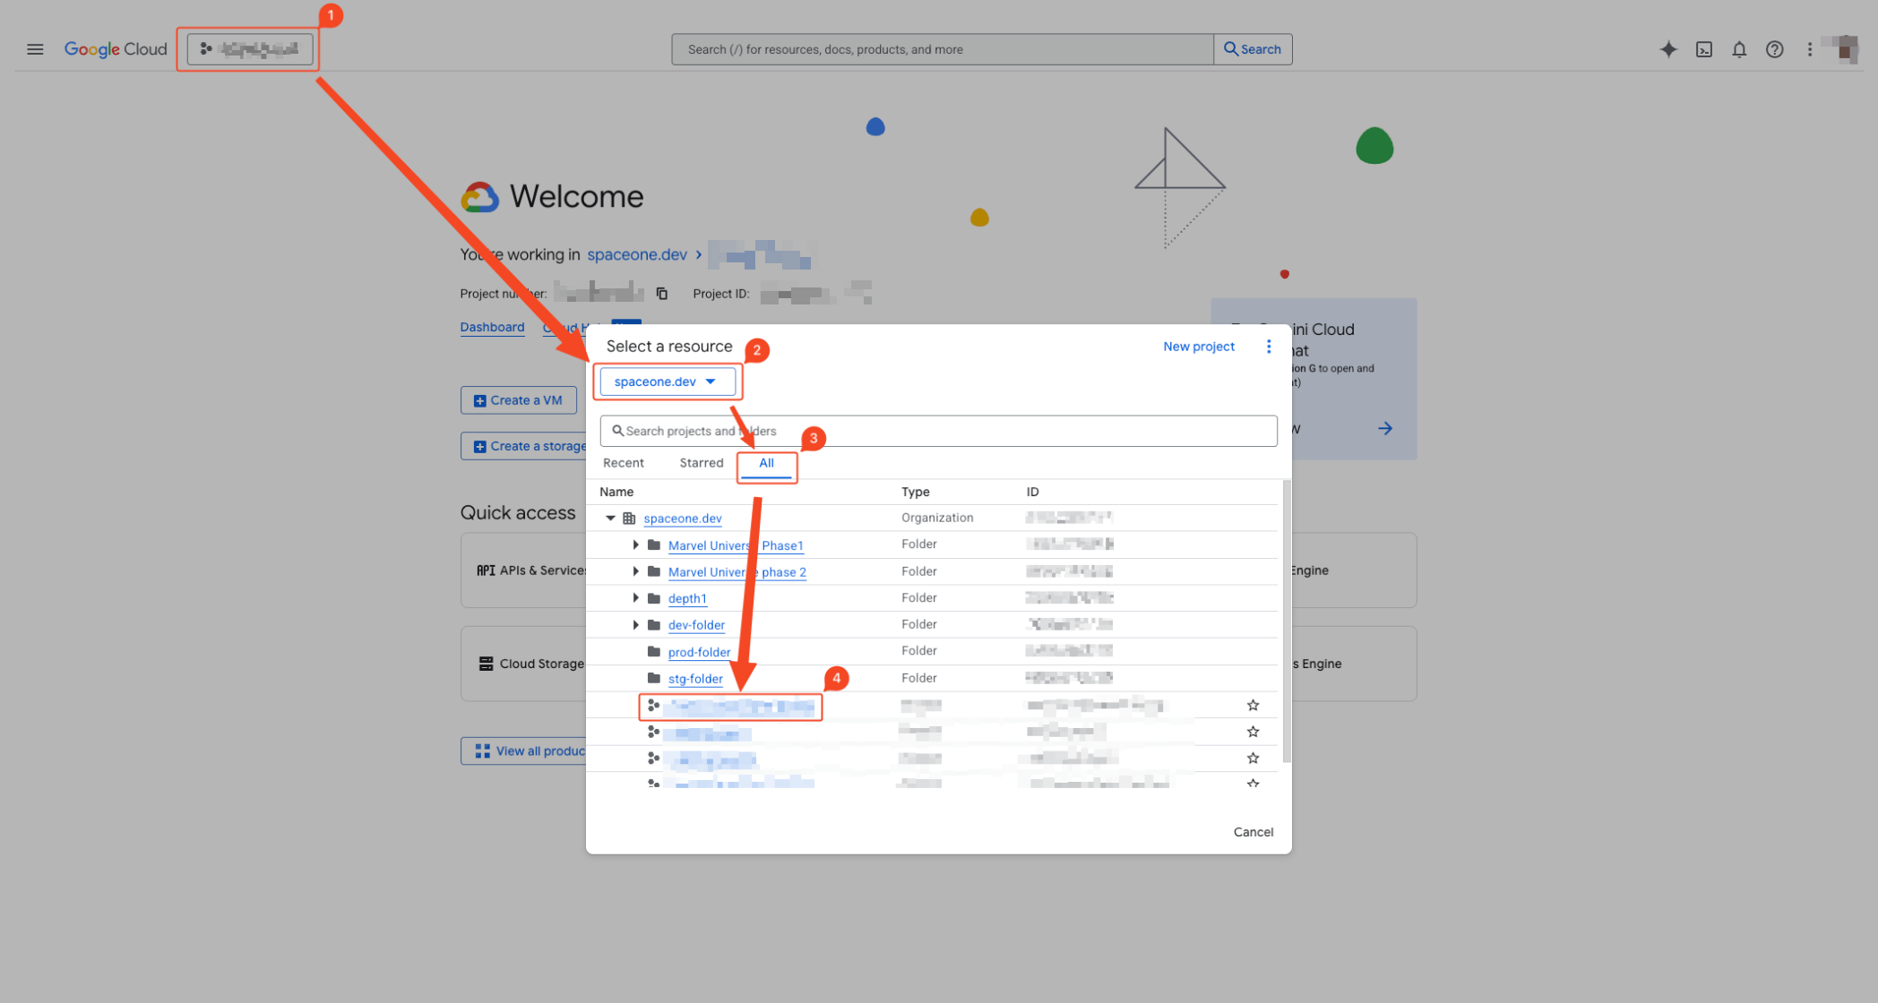The image size is (1878, 1003).
Task: Open Gemini AI assistant sparkle icon
Action: point(1667,49)
